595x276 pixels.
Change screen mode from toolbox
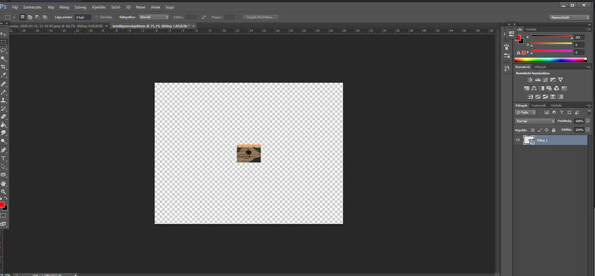(3, 224)
